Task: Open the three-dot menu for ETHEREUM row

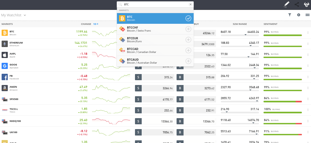Action: pyautogui.click(x=308, y=44)
